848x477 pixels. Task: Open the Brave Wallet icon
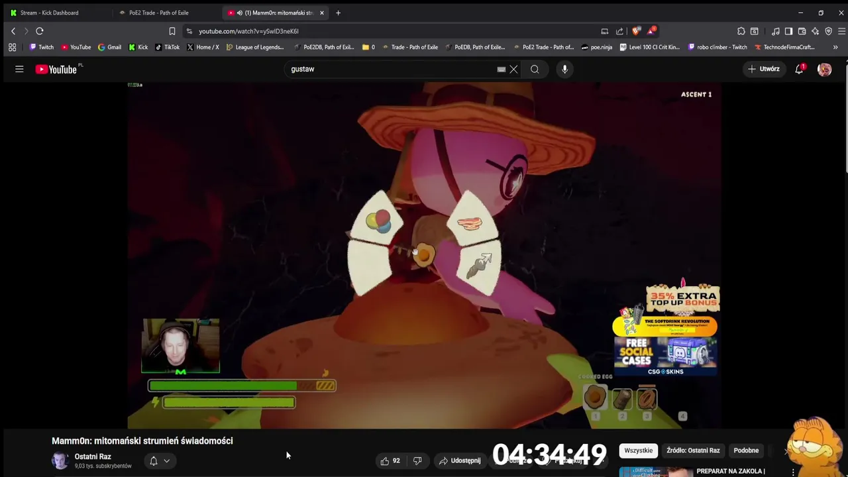(x=802, y=31)
